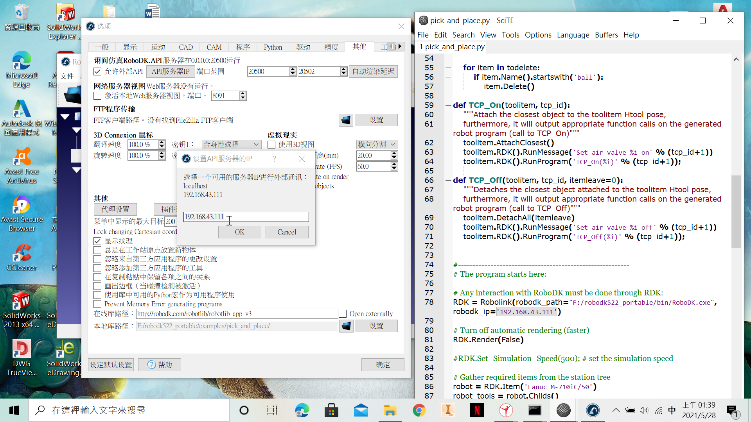This screenshot has height=422, width=751.
Task: Open the Windows Start menu
Action: (14, 410)
